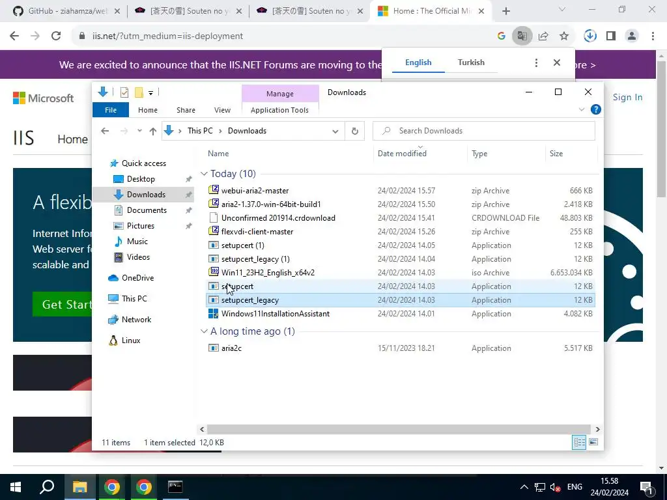The image size is (667, 500).
Task: Switch to large thumbnails view icon
Action: [593, 442]
